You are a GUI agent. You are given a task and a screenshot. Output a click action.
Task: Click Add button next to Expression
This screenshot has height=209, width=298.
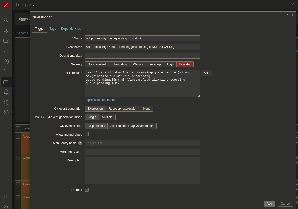[x=206, y=73]
